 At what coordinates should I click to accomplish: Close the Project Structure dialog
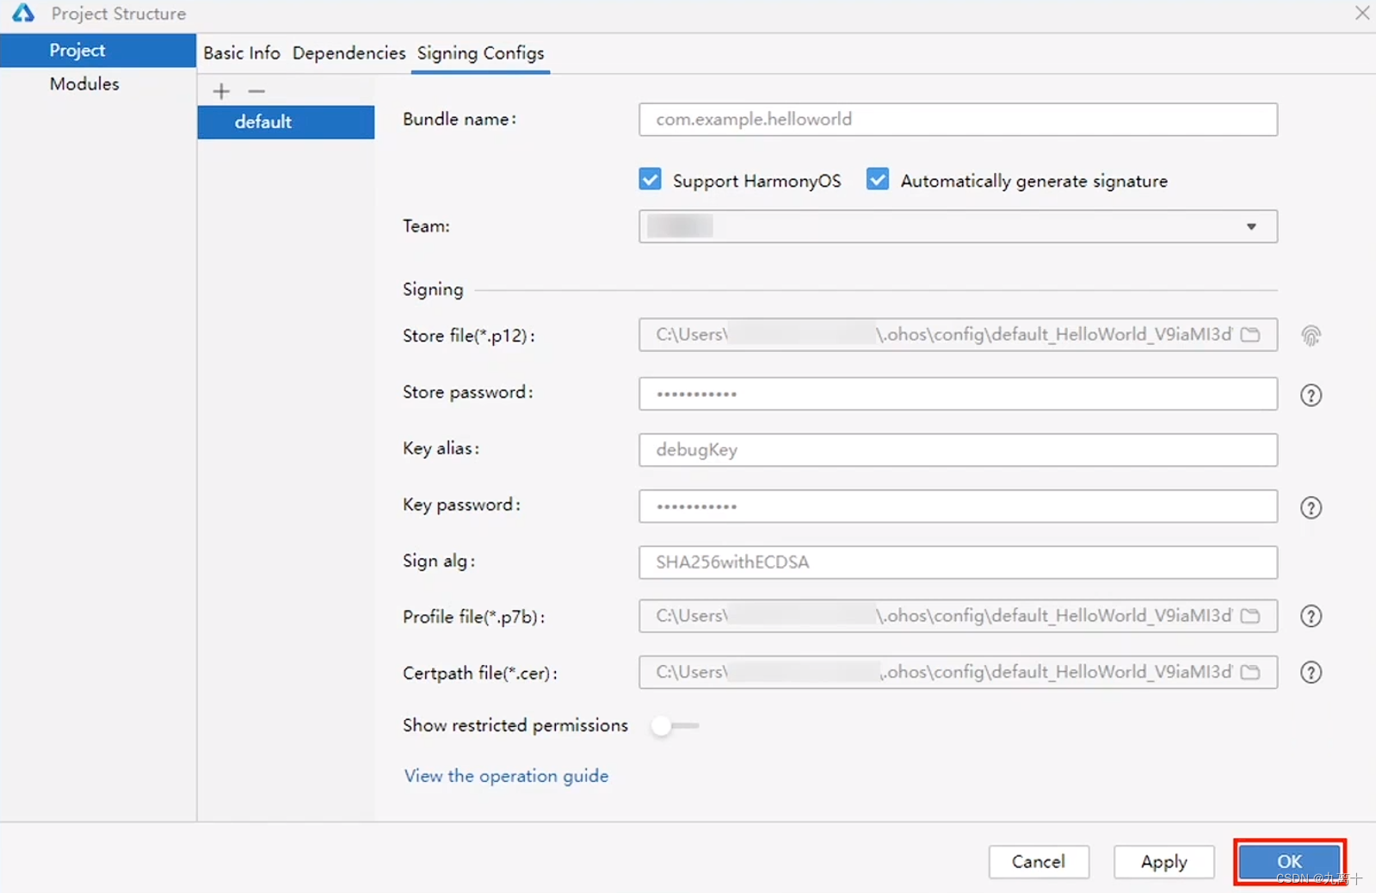[1362, 13]
